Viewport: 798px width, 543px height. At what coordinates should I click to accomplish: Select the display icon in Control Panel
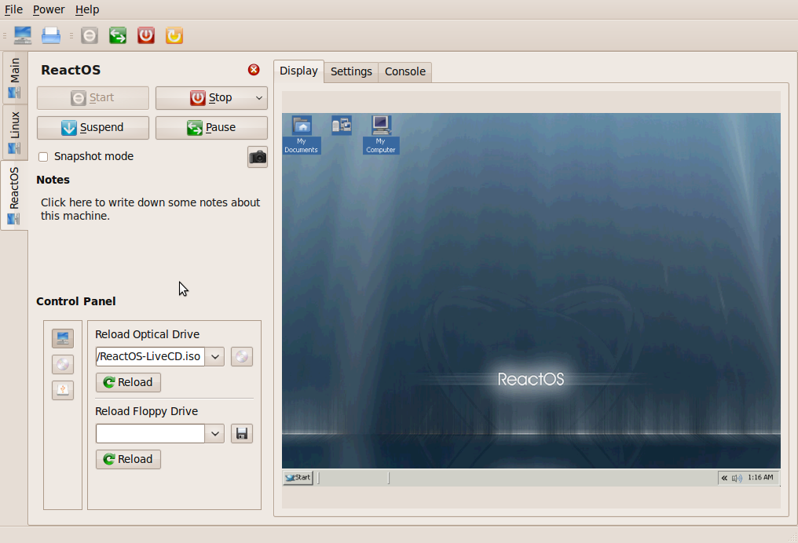pyautogui.click(x=62, y=338)
